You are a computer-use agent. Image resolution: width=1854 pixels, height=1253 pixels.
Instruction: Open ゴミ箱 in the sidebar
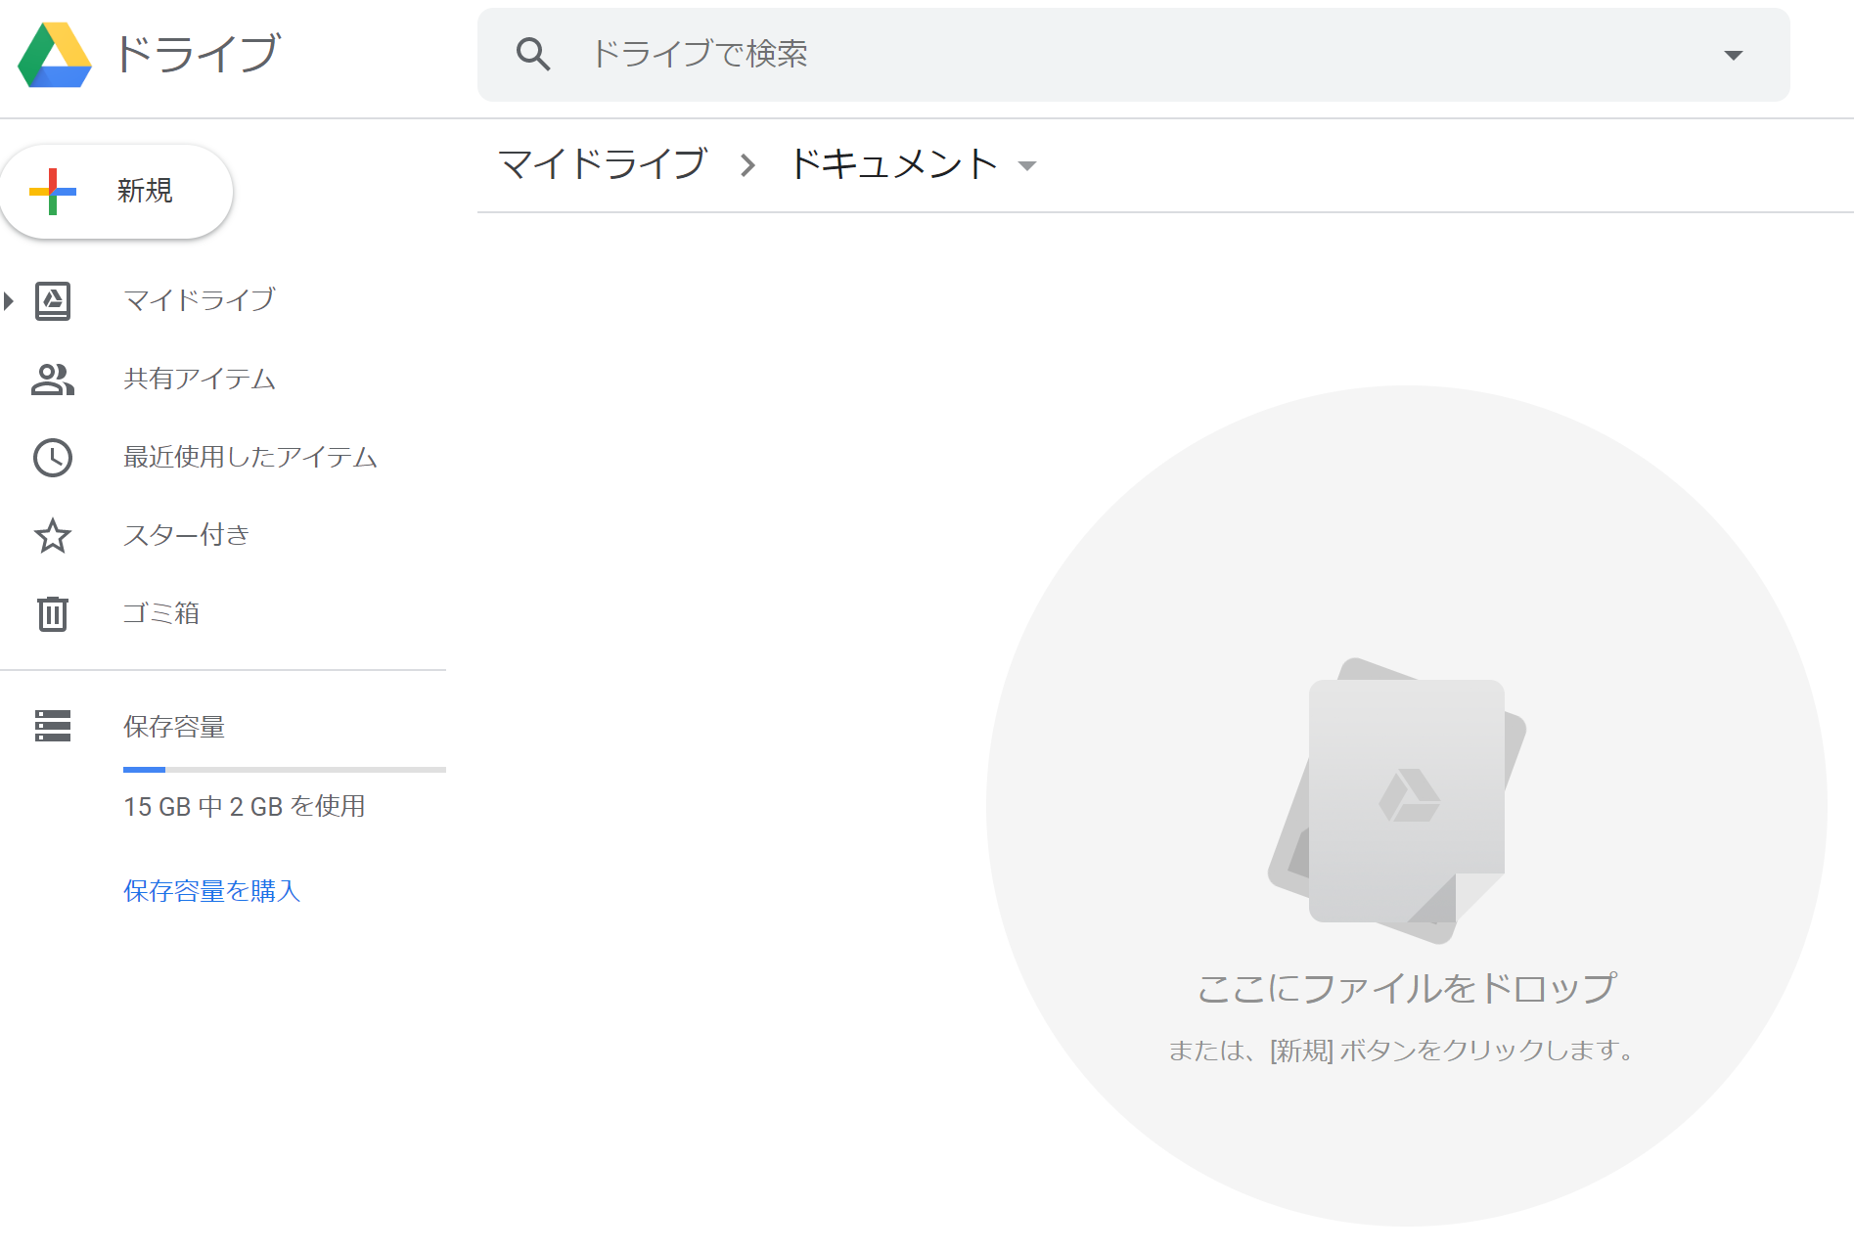(x=161, y=614)
